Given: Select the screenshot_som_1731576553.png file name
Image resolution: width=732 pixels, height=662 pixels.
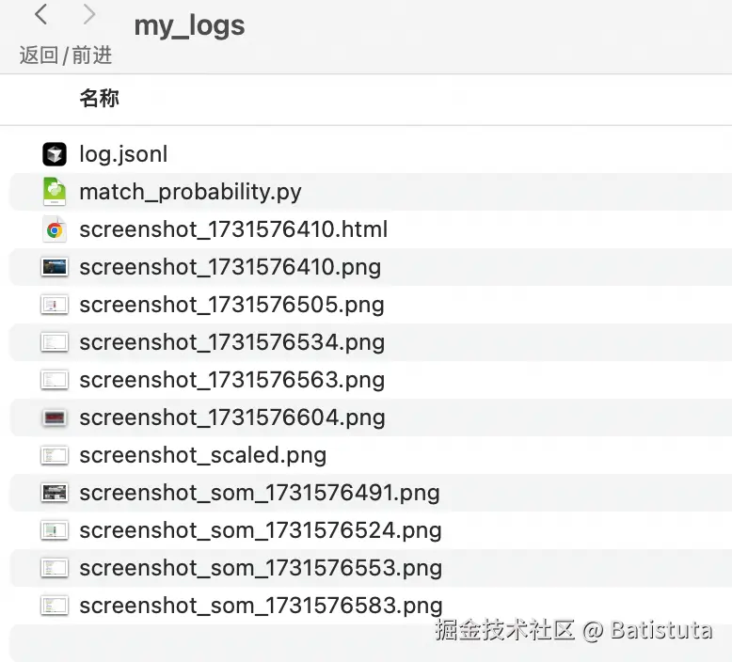Looking at the screenshot, I should (x=260, y=568).
